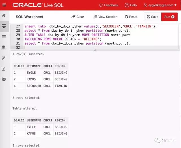Click line 27 insert statement in editor
Image resolution: width=181 pixels, height=148 pixels.
tap(90, 26)
